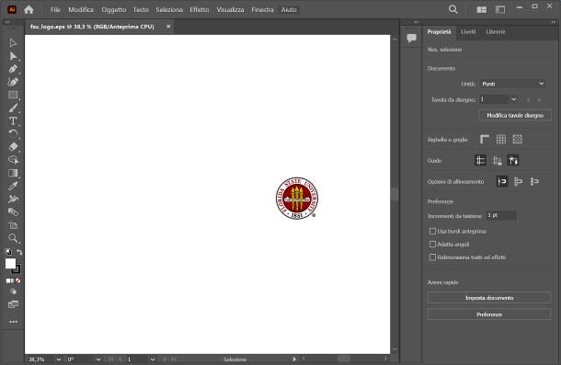
Task: Expand the status bar Selezione arrow
Action: click(x=294, y=359)
